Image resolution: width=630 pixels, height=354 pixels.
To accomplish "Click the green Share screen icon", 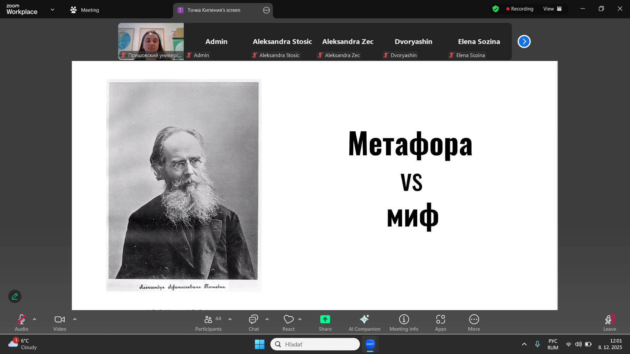I will point(325,319).
